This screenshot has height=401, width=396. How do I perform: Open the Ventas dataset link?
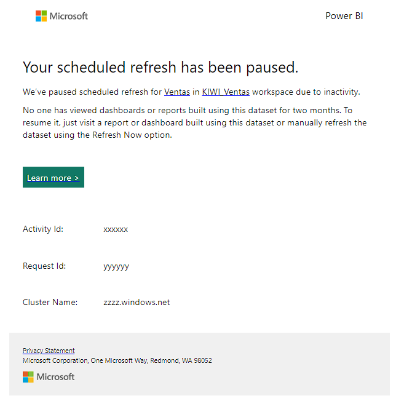point(177,92)
